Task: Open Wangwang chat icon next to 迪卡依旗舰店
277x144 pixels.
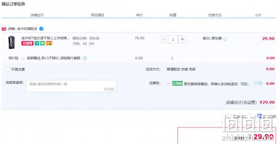Action: click(x=41, y=29)
